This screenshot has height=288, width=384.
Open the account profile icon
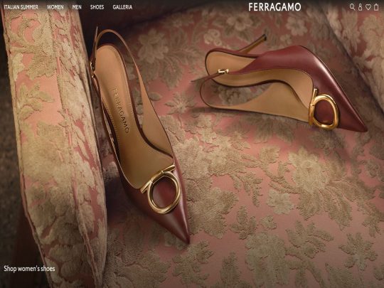(361, 7)
